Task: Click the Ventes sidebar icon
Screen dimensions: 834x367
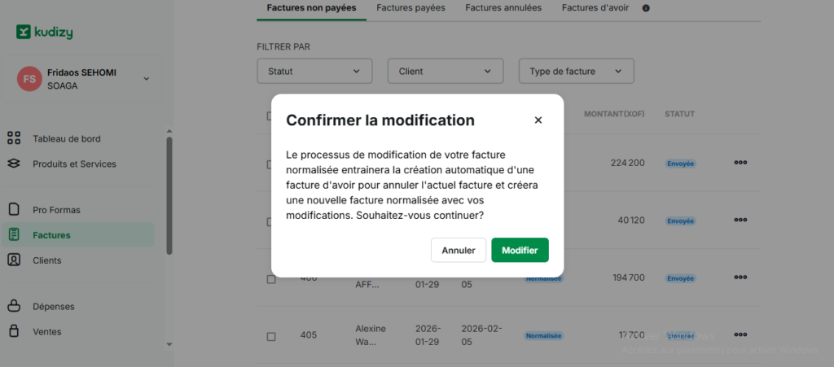Action: (14, 331)
